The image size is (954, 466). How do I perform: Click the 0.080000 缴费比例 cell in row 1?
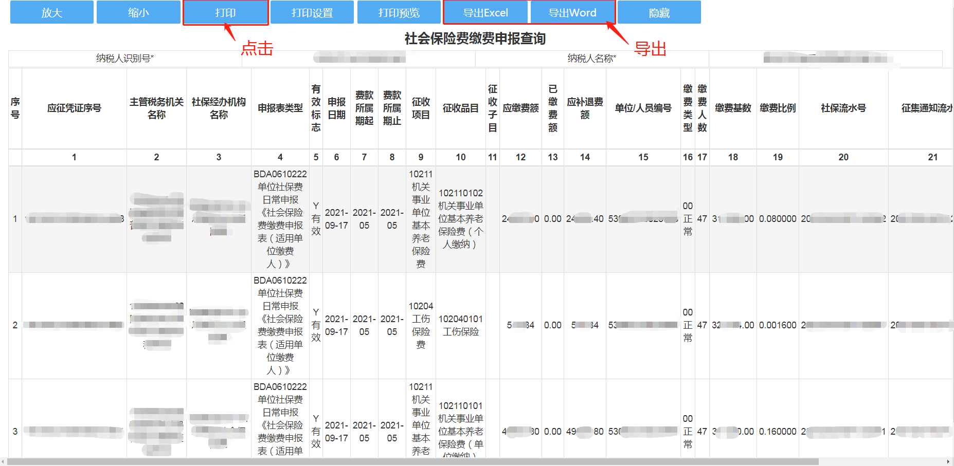[778, 219]
